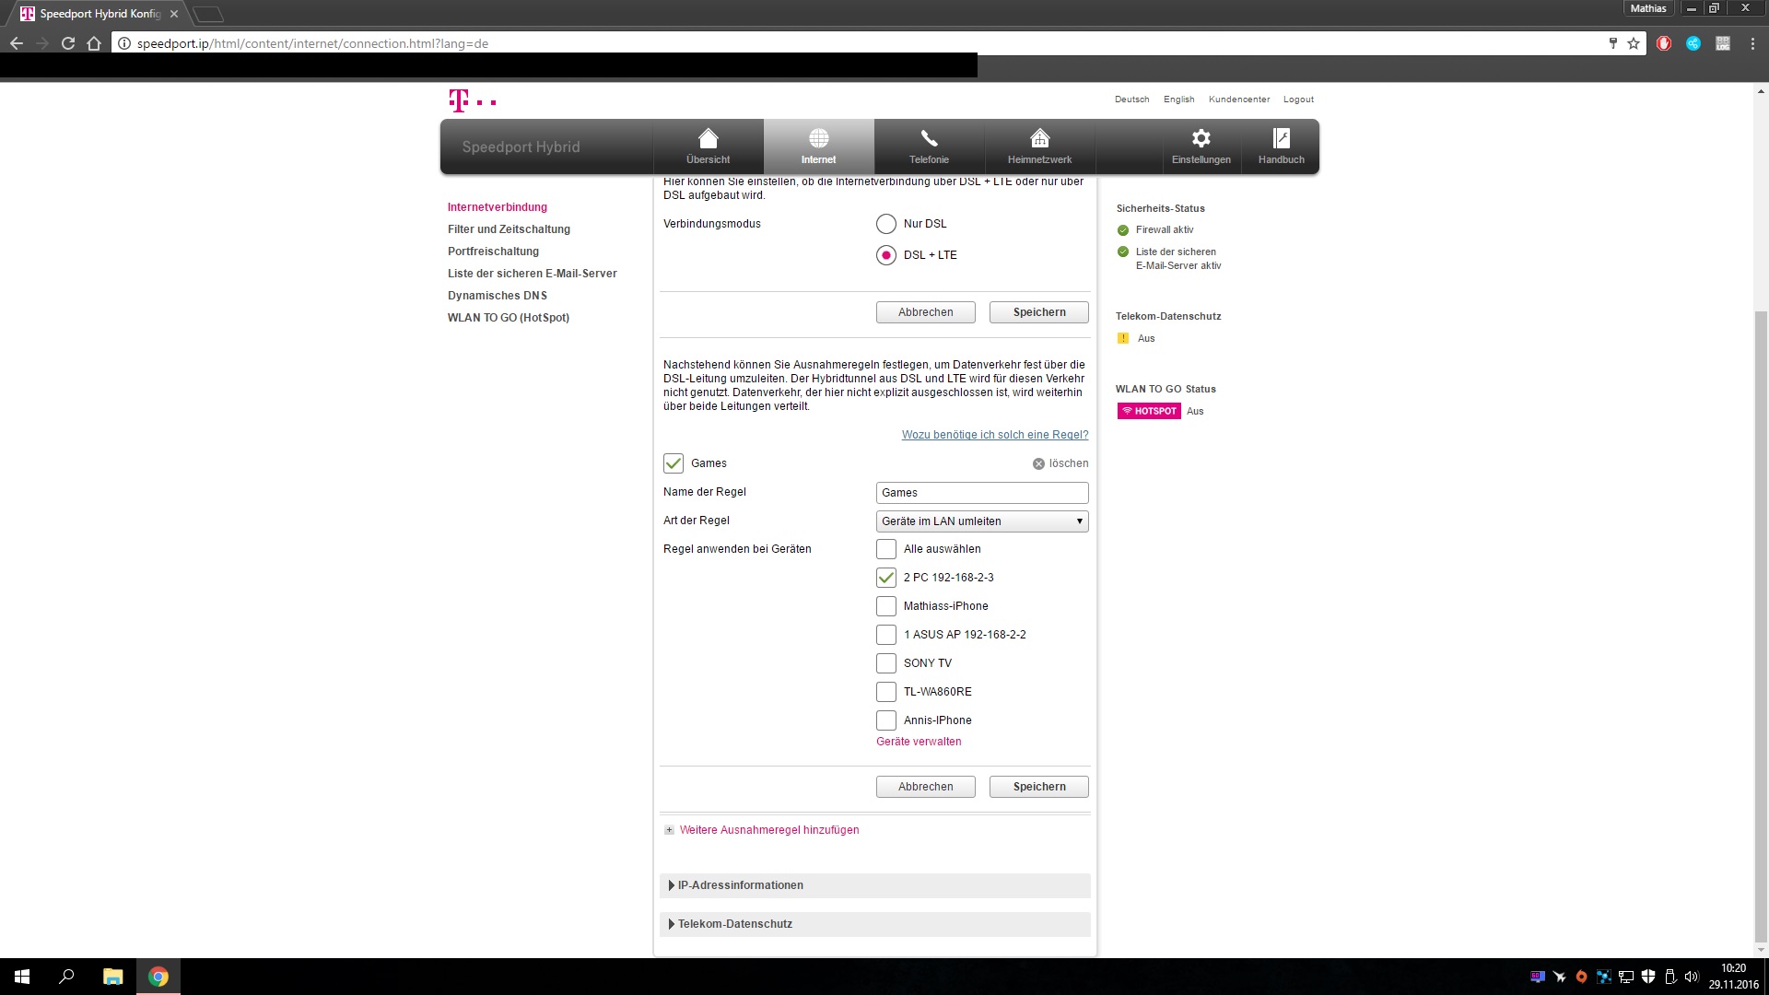The image size is (1769, 995).
Task: Toggle the Games rule checkbox
Action: pos(674,463)
